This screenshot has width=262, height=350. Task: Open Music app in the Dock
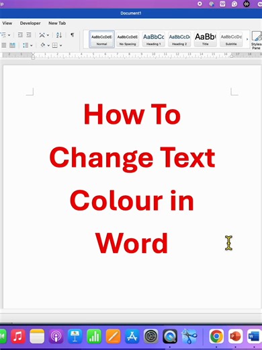pos(18,337)
